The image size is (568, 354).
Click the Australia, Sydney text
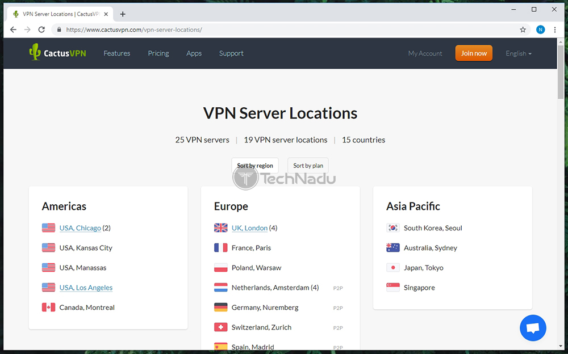pyautogui.click(x=431, y=248)
